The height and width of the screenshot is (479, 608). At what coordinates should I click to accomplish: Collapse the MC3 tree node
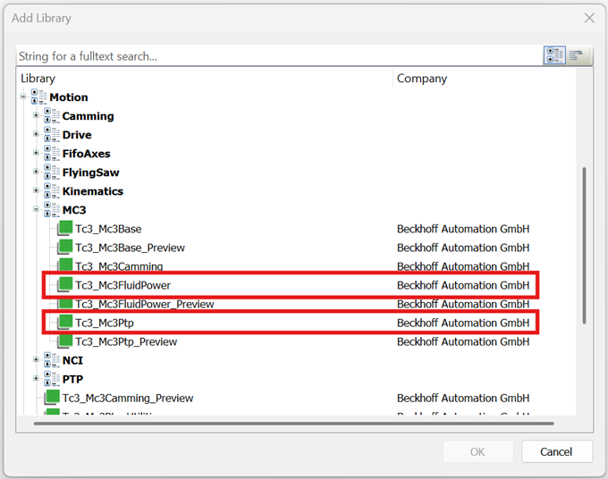click(x=36, y=209)
